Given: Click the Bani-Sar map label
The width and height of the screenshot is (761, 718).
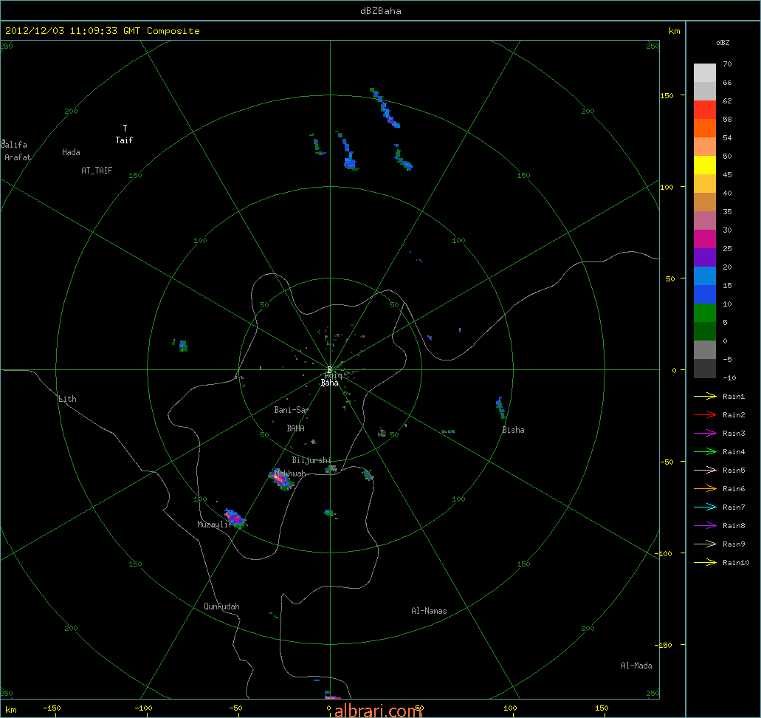Looking at the screenshot, I should (292, 410).
